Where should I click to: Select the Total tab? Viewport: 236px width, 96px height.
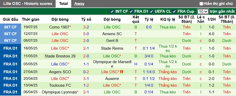(63, 4)
